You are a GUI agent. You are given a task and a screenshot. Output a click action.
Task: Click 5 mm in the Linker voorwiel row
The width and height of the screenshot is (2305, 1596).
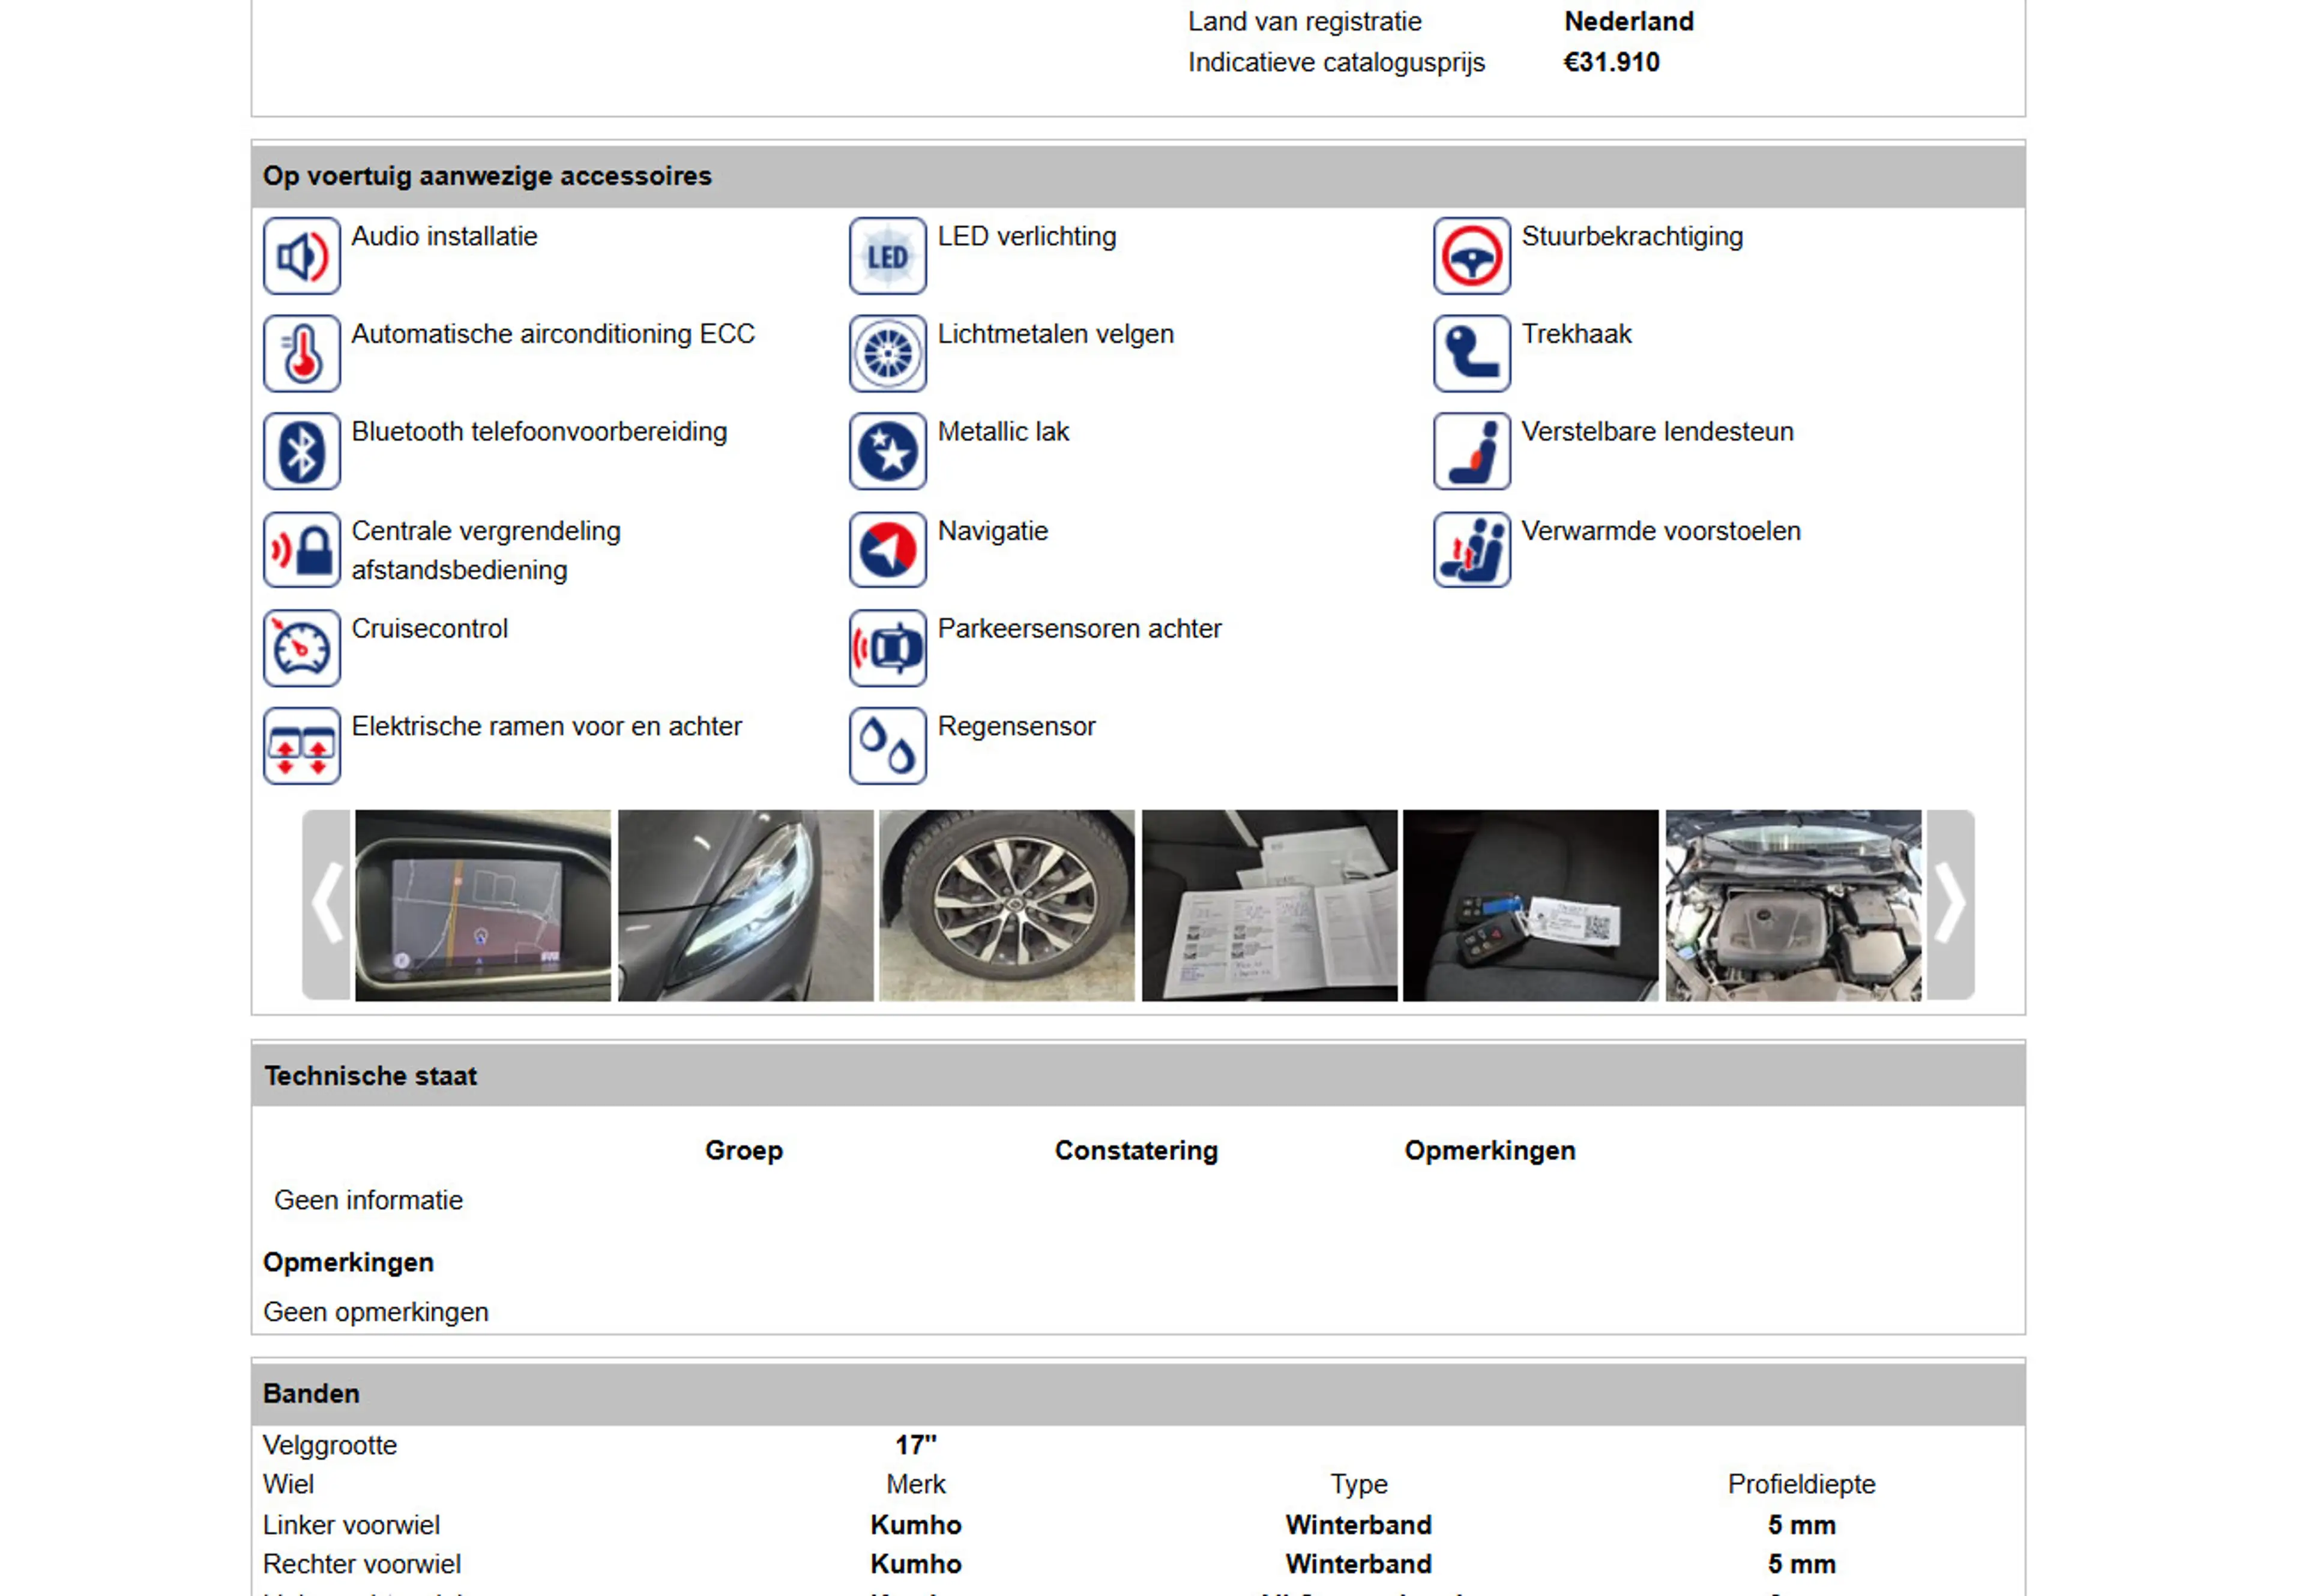coord(1801,1525)
